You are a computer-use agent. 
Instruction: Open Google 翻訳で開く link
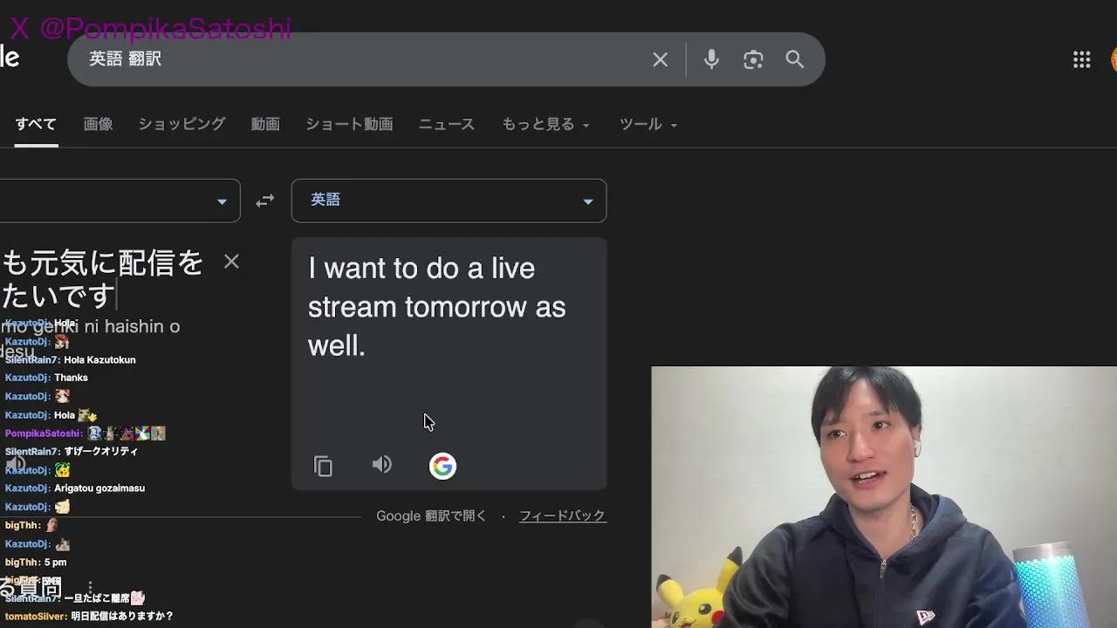(431, 515)
